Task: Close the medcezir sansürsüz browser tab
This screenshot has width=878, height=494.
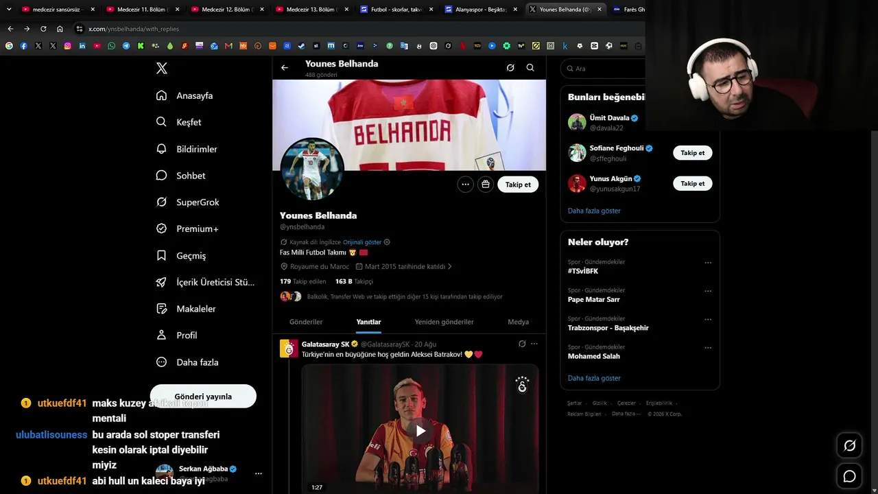Action: [93, 10]
